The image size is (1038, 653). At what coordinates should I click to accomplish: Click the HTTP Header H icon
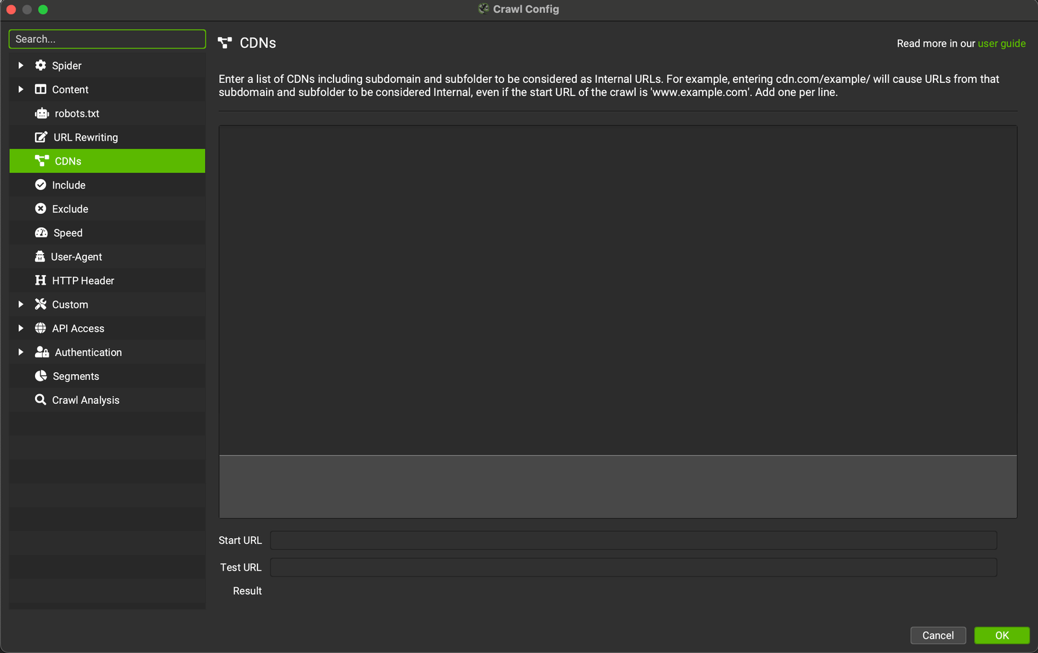pos(40,281)
